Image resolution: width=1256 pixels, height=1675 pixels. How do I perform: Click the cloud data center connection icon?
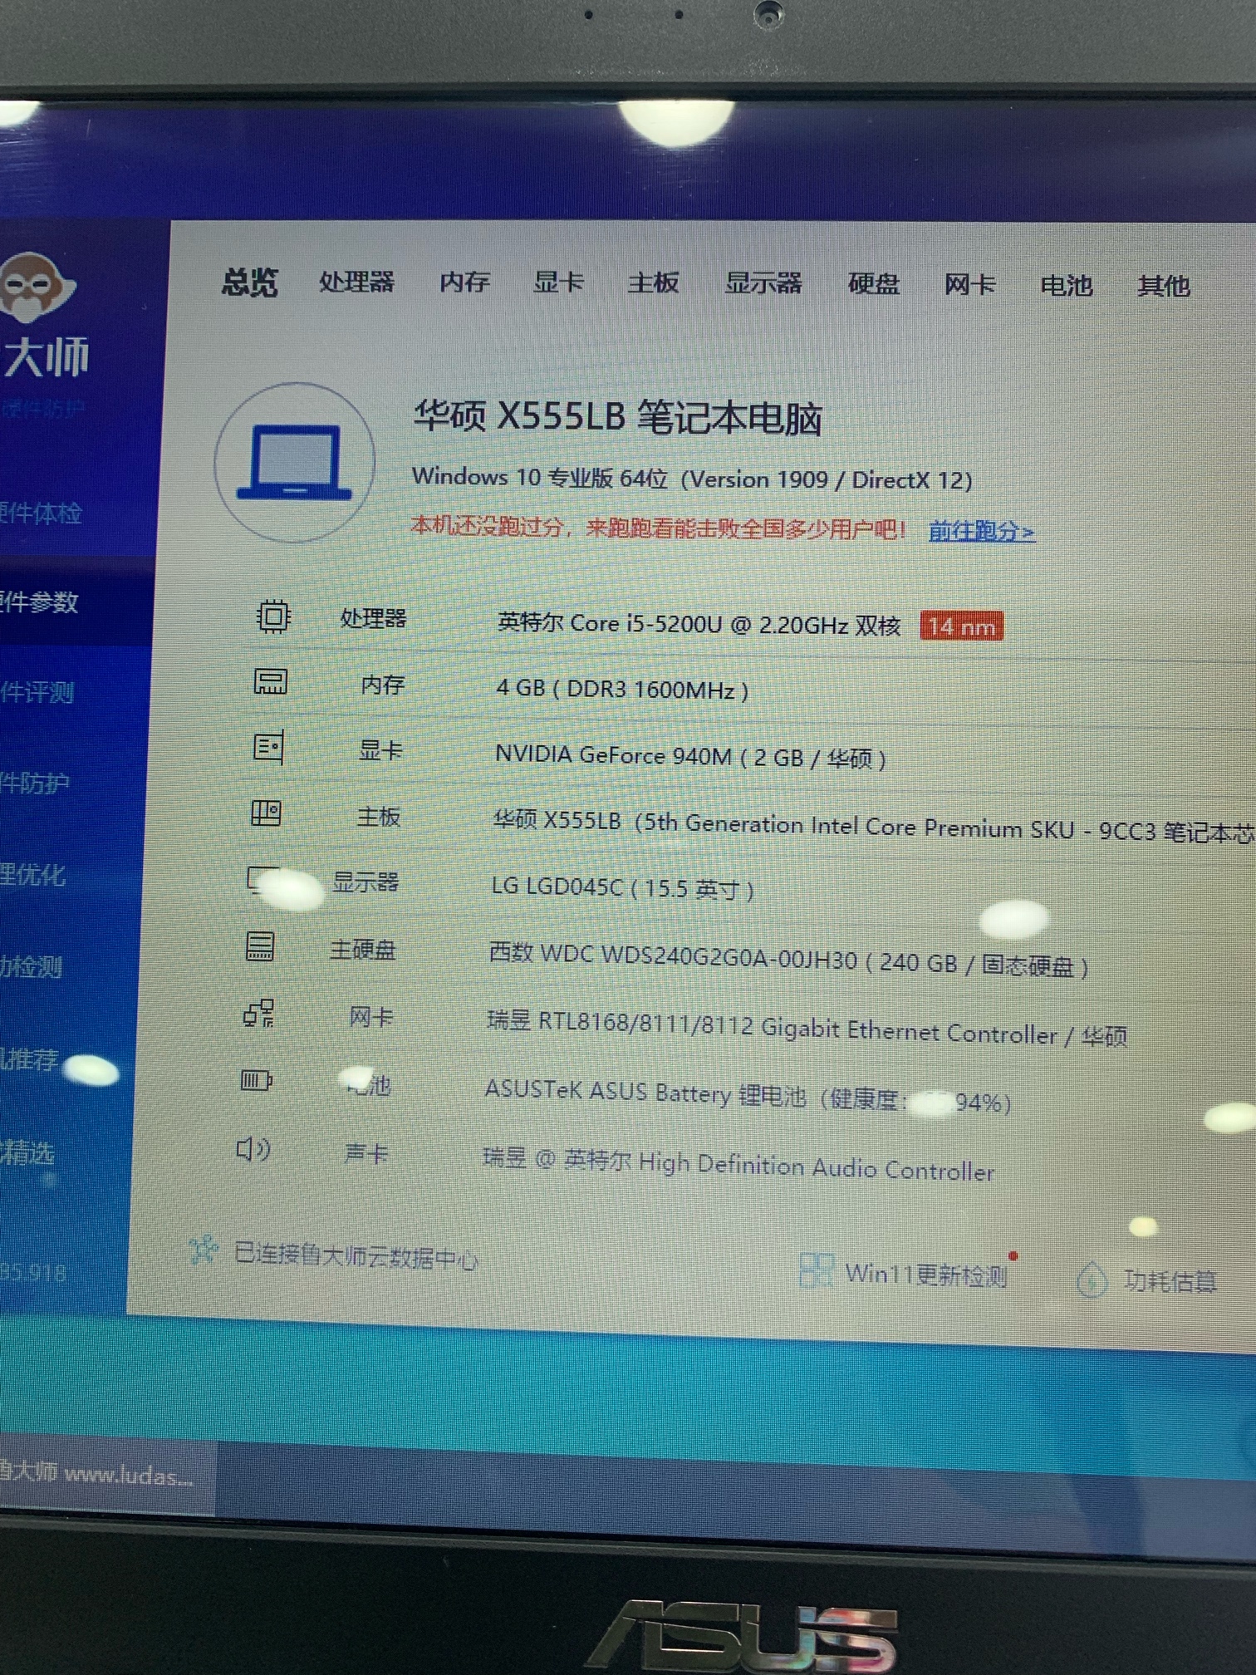point(204,1249)
